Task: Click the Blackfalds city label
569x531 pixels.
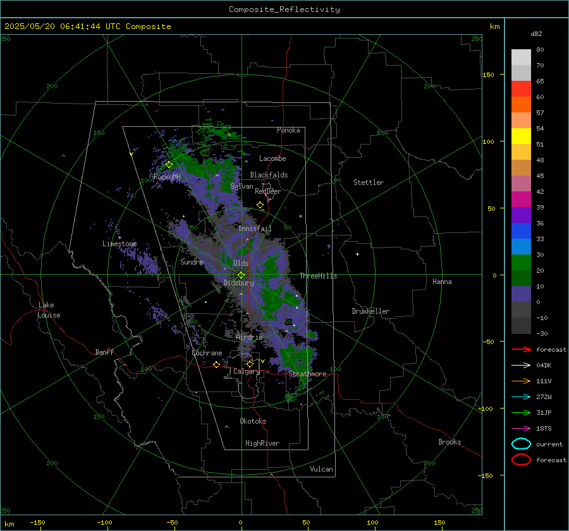Action: click(269, 175)
